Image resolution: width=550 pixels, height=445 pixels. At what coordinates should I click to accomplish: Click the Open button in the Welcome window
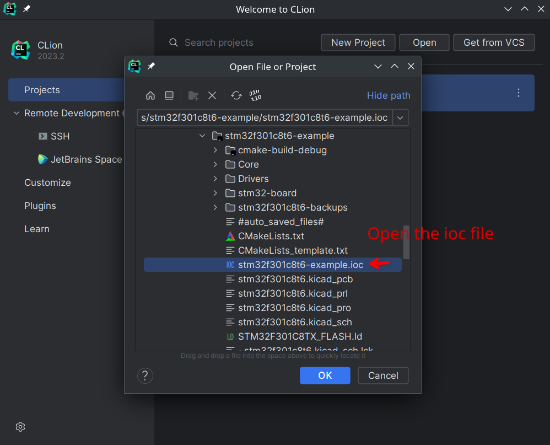[424, 42]
